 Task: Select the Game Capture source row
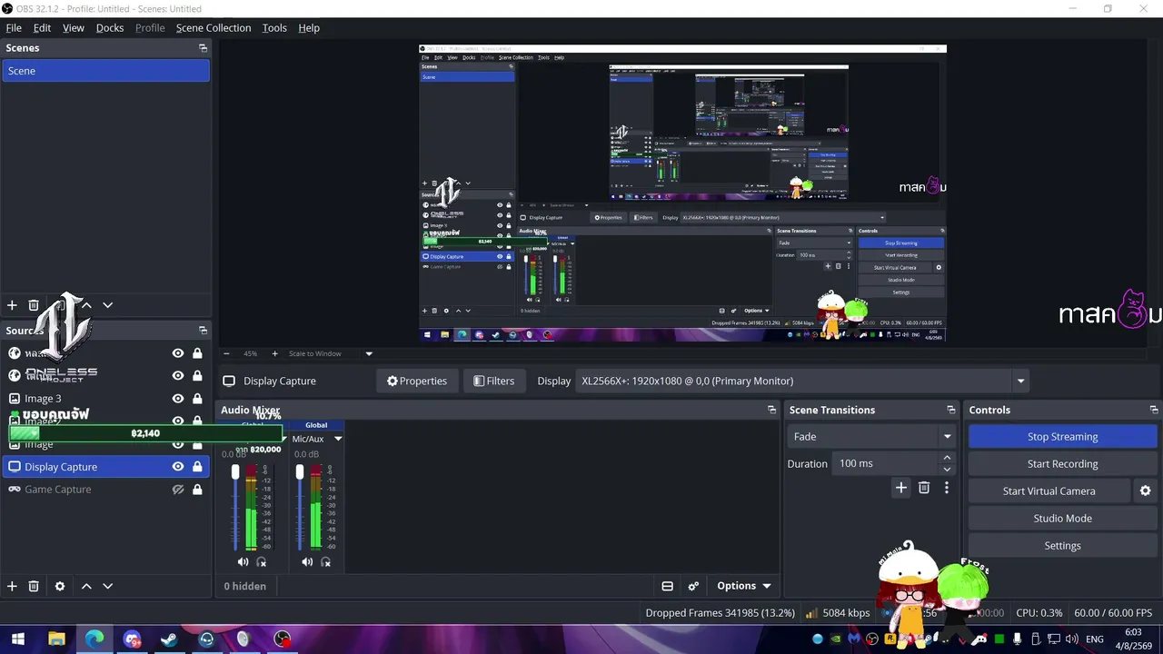(105, 490)
